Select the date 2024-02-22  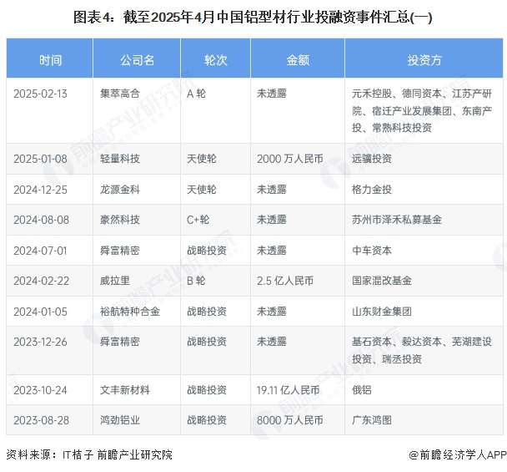click(x=42, y=281)
